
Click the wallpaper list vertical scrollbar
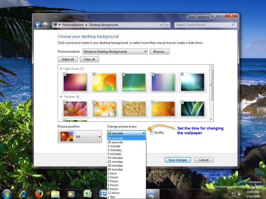click(211, 83)
